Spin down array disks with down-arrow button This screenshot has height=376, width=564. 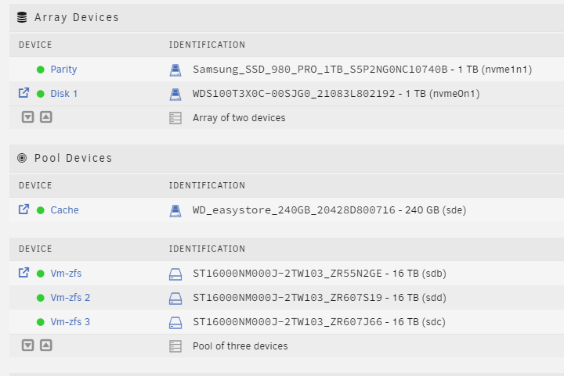pos(27,117)
